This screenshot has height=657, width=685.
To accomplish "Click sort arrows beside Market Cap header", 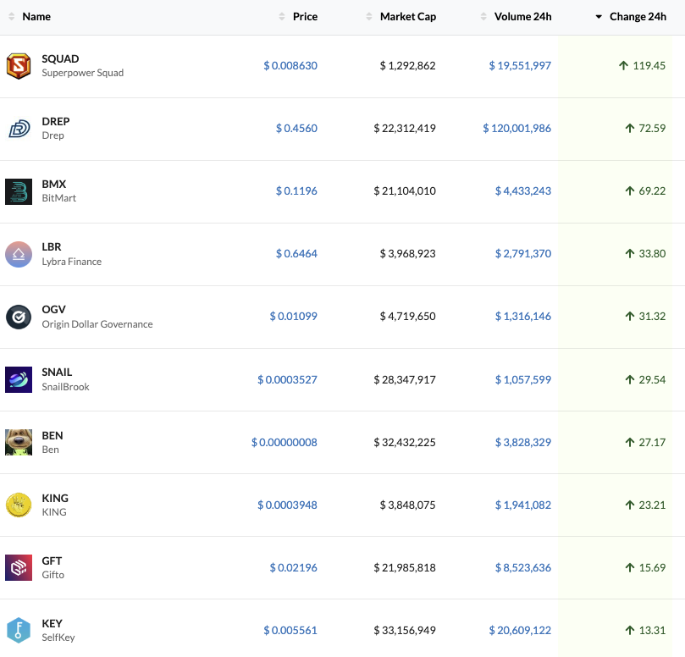I will pyautogui.click(x=369, y=17).
